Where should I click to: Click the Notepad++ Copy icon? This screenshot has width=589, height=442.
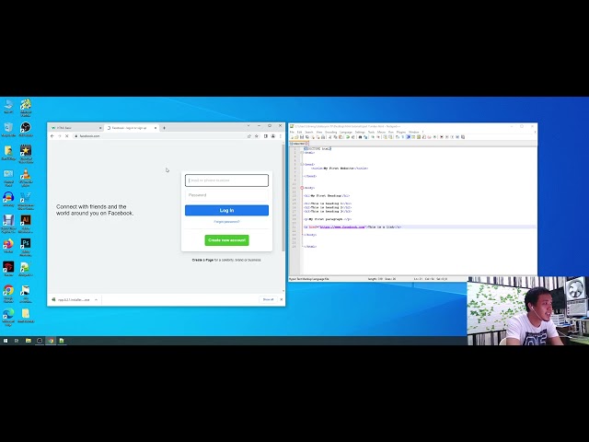(335, 137)
